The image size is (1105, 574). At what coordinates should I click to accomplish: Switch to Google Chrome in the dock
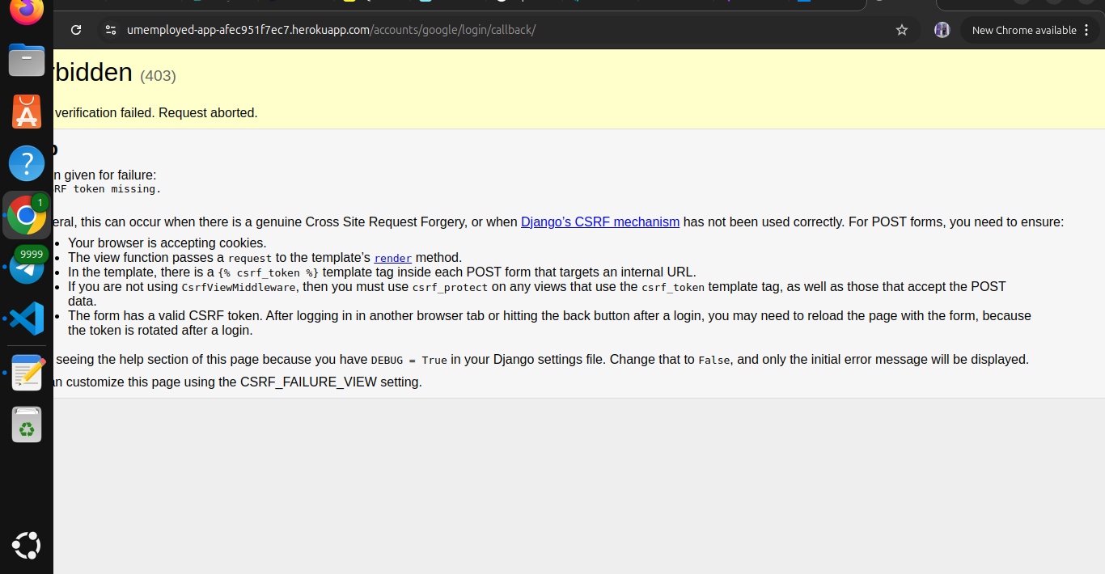pos(27,215)
